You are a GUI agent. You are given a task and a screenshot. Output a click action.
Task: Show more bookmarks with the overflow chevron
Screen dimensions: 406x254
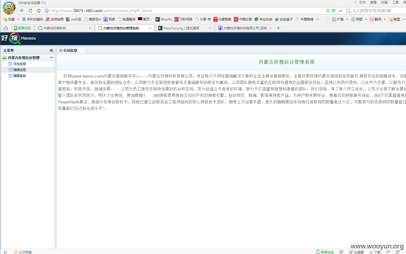317,19
